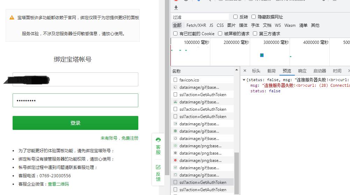Select the JS filter type
This screenshot has height=195, width=350.
[211, 25]
